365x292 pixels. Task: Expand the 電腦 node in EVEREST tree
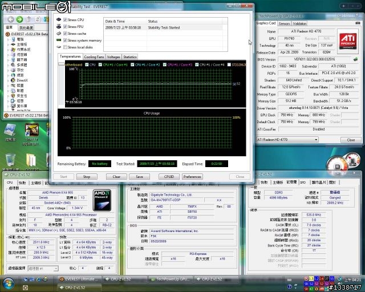click(x=7, y=39)
